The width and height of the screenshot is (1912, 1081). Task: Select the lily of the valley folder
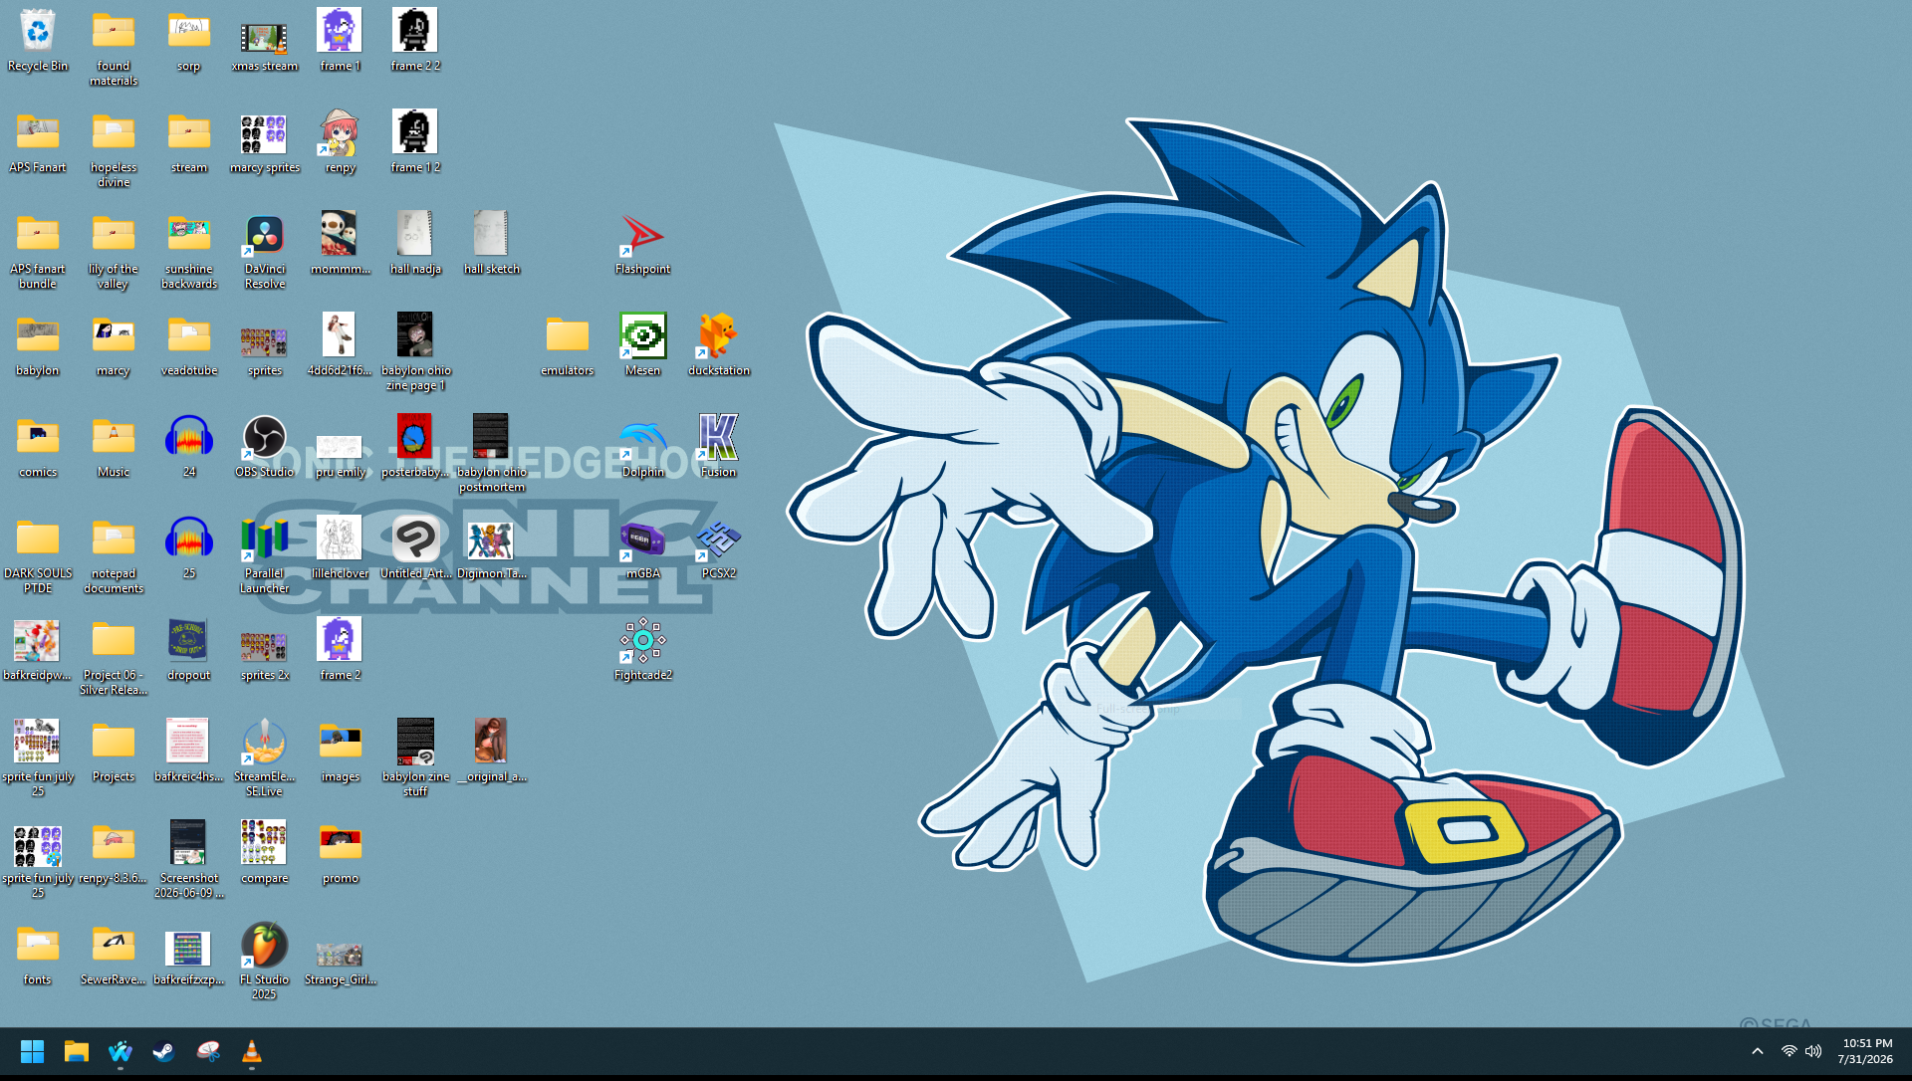coord(114,250)
